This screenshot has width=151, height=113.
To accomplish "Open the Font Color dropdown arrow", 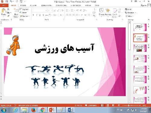I will (x=63, y=15).
